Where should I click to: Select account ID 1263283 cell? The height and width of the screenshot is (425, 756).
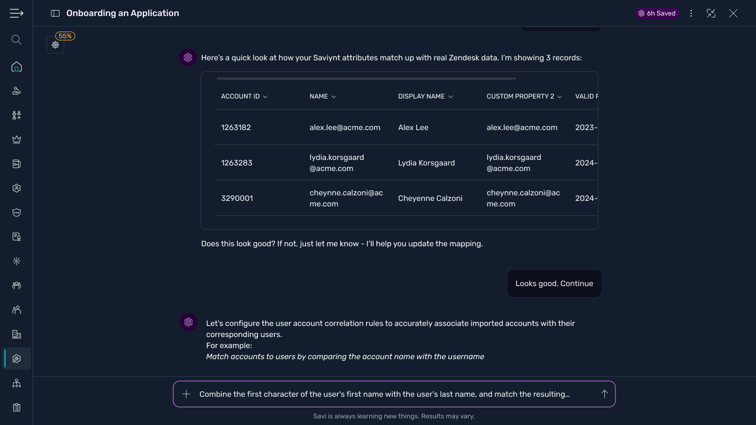point(237,163)
